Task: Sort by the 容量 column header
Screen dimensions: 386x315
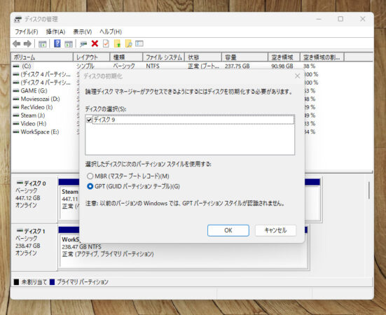Action: [x=244, y=57]
